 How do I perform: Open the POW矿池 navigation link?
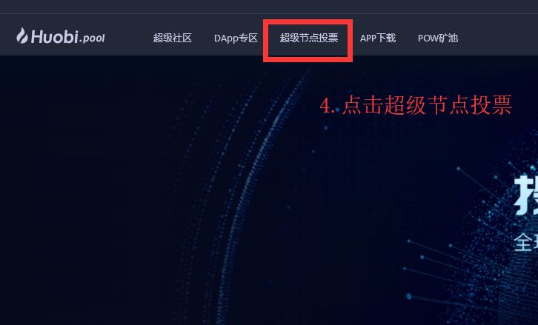438,38
